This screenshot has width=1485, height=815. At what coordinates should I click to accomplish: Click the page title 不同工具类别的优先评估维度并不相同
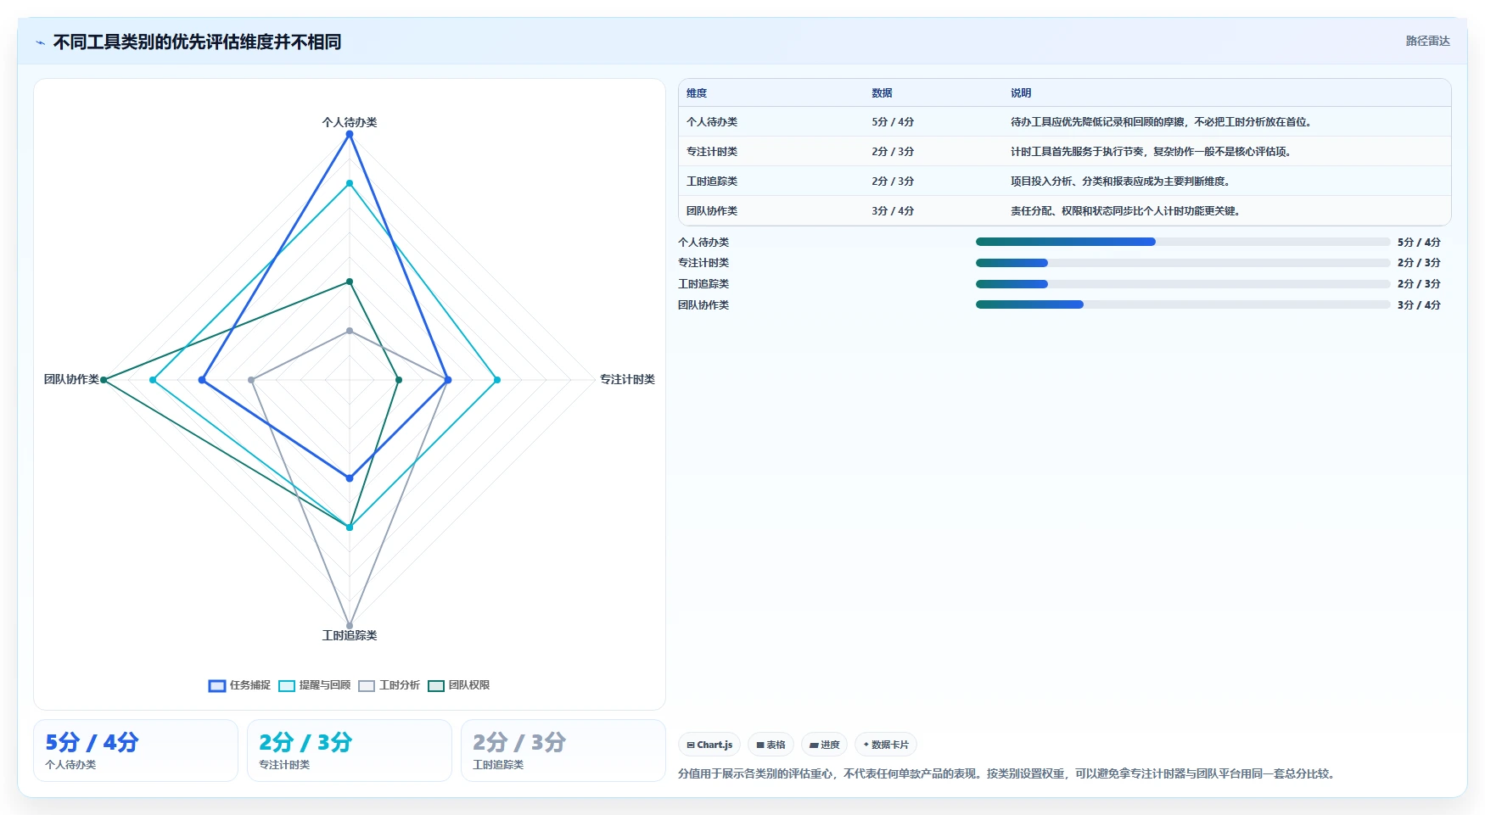coord(197,42)
